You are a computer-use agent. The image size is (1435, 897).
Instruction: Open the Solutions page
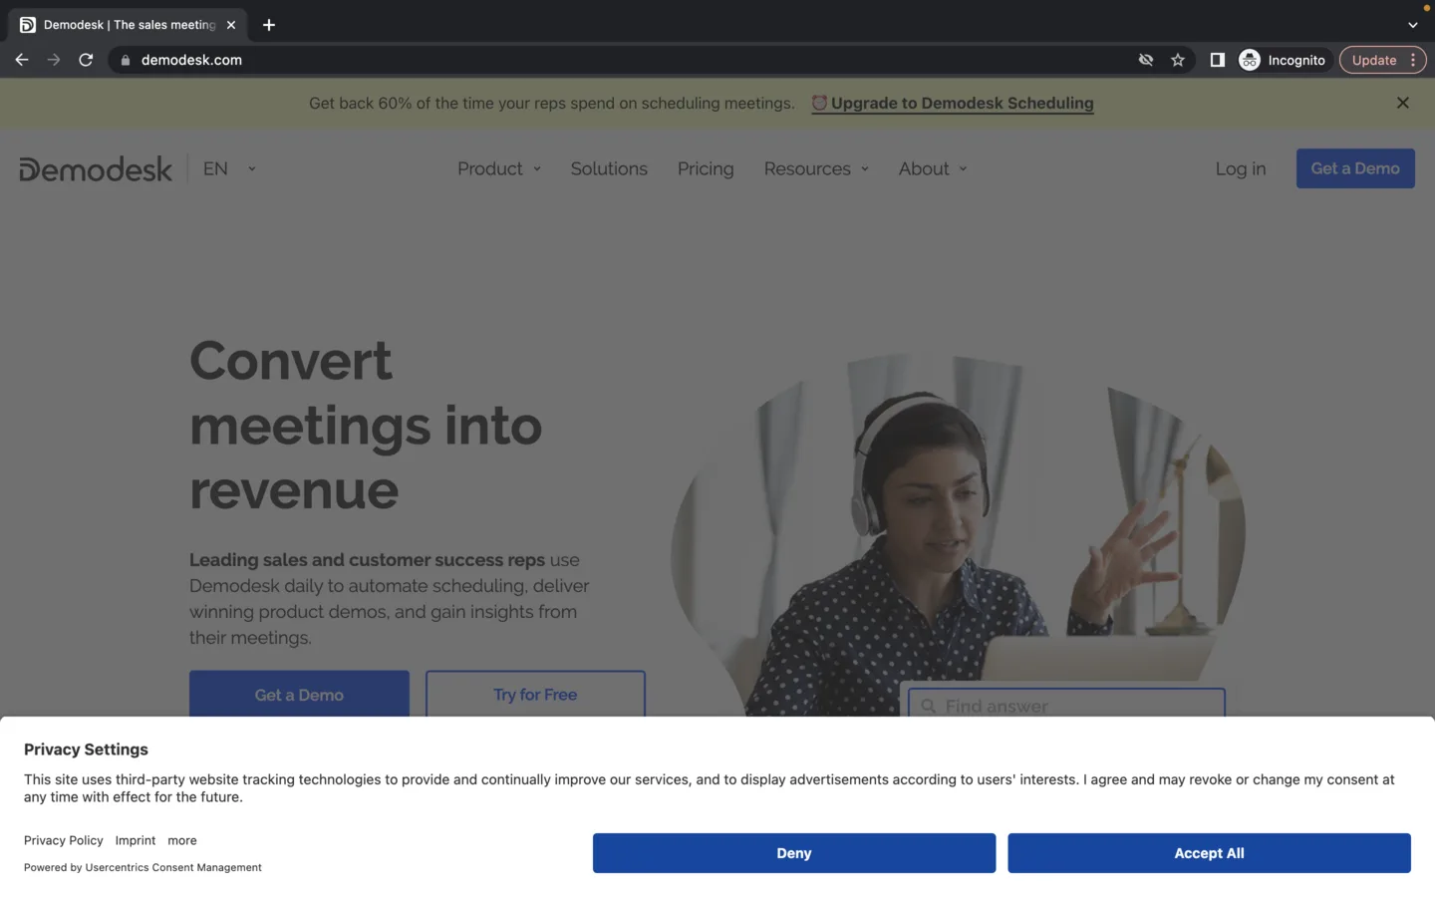coord(609,168)
